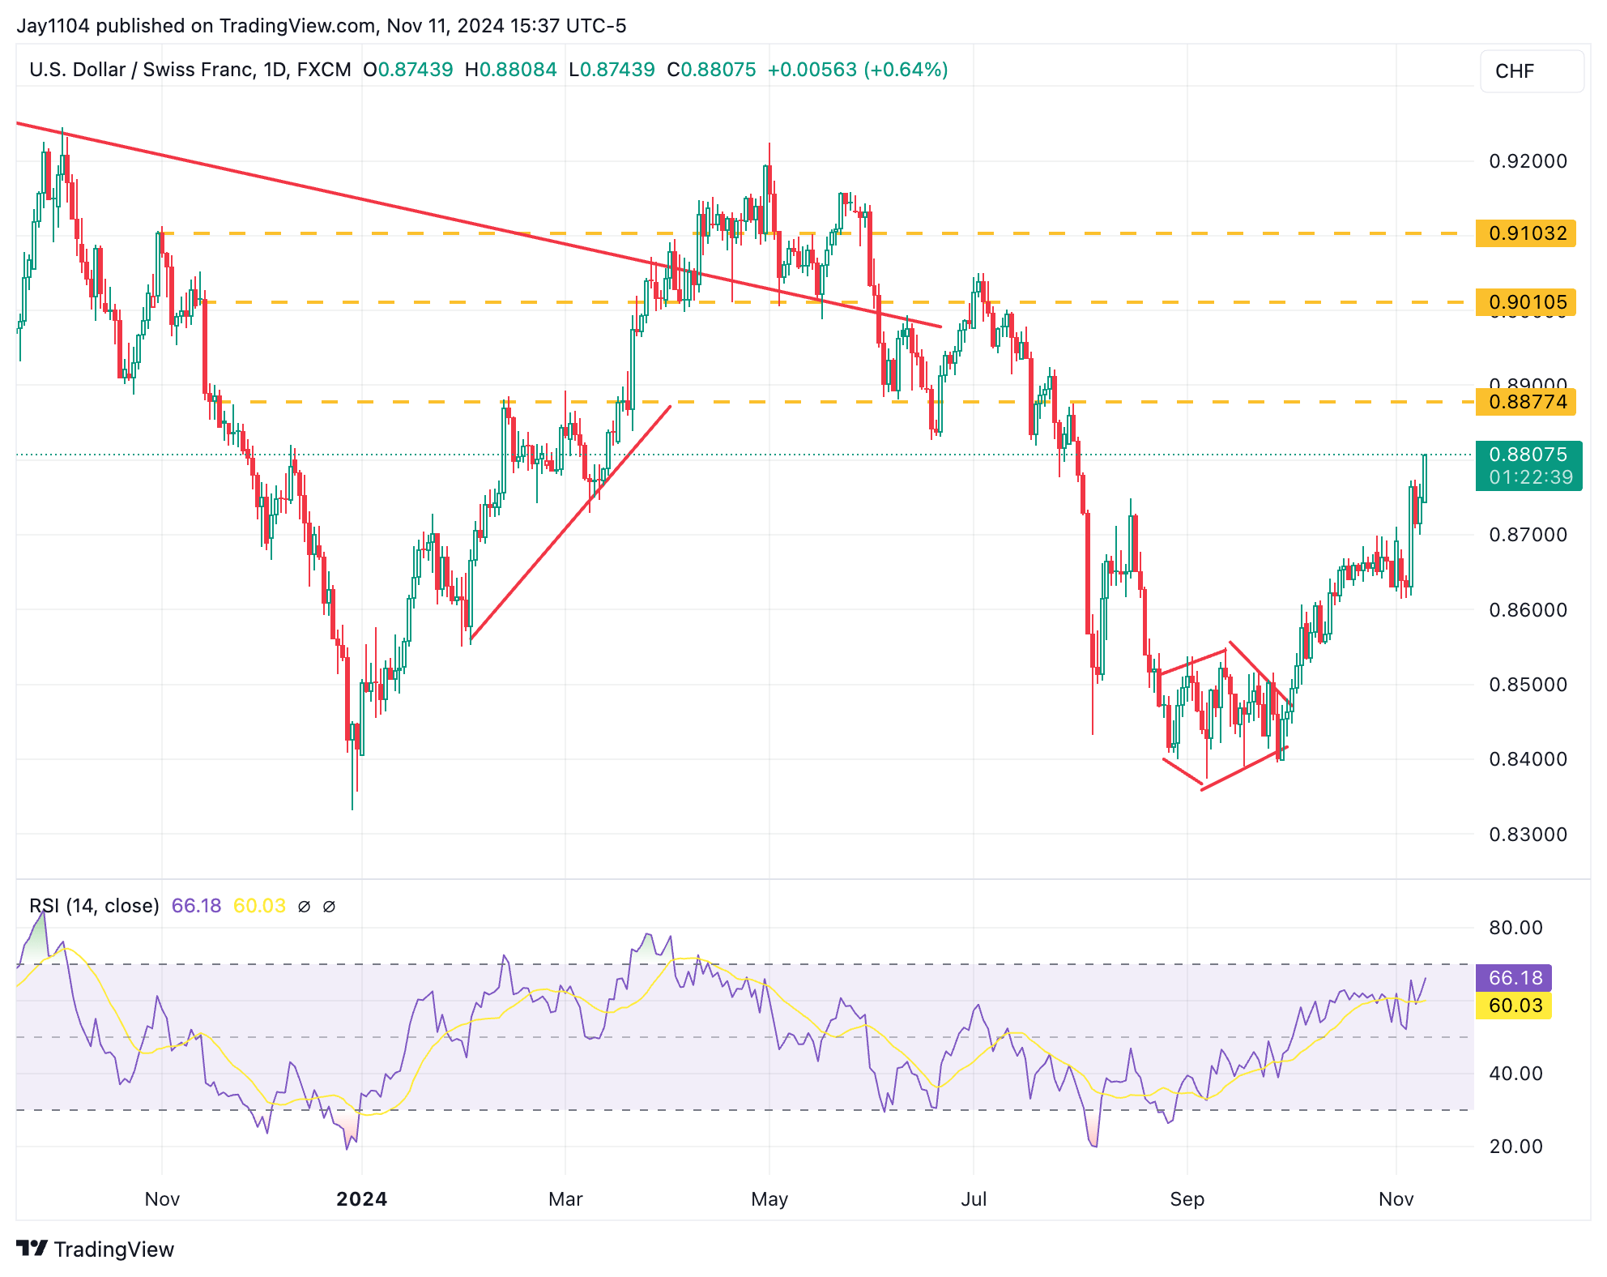The height and width of the screenshot is (1277, 1607).
Task: Click the 80.00 RSI axis label
Action: tap(1515, 928)
